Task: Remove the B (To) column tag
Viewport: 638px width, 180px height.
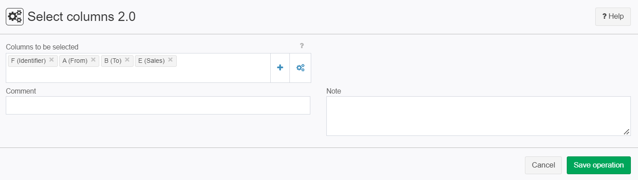Action: click(x=127, y=60)
